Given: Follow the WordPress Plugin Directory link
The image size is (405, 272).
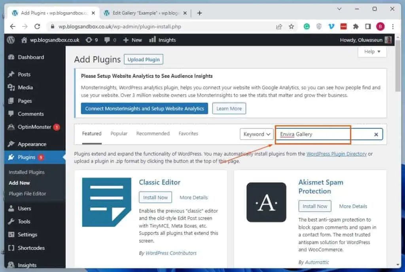Looking at the screenshot, I should coord(335,154).
